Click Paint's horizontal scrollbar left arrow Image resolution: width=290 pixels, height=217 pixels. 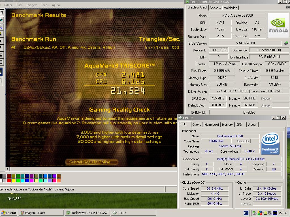click(x=8, y=169)
